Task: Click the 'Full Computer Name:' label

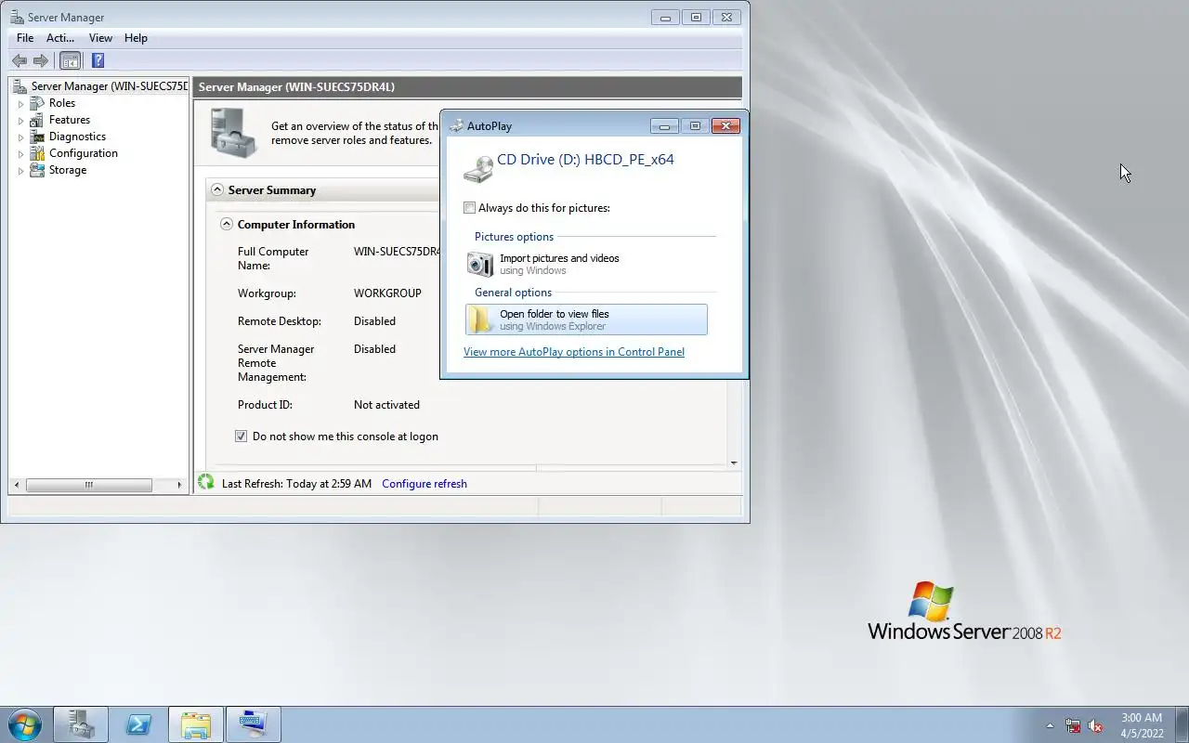Action: pos(273,258)
